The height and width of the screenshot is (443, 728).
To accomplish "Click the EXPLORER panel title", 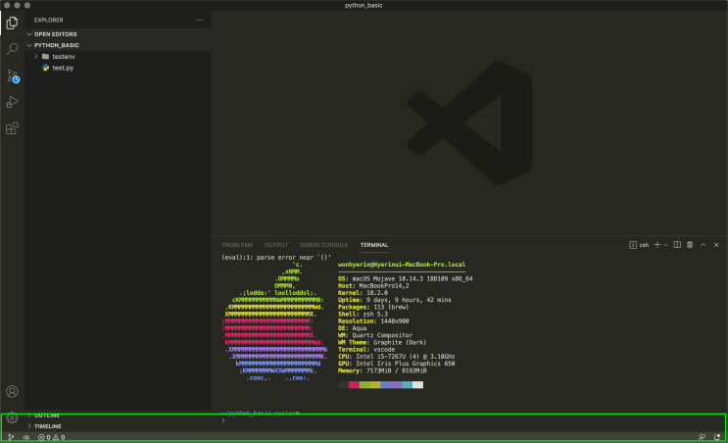I will tap(48, 20).
